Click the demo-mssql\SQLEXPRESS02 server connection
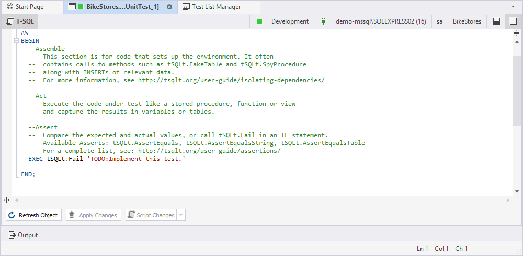This screenshot has height=256, width=523. coord(380,21)
